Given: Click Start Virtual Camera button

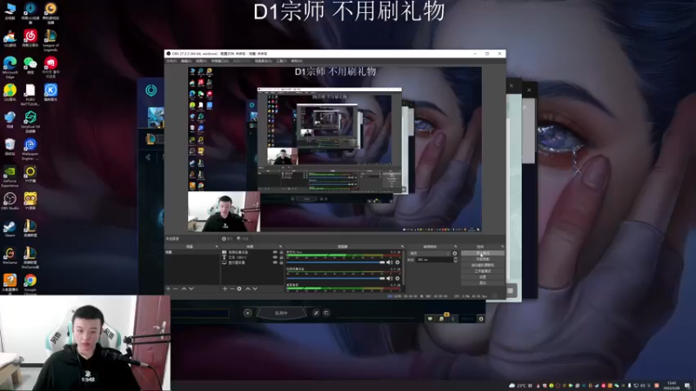Looking at the screenshot, I should (x=483, y=265).
